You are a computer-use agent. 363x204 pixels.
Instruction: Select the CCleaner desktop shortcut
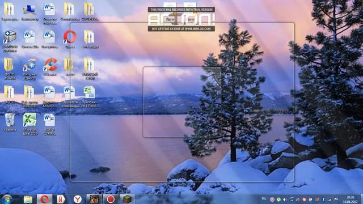[x=50, y=67]
